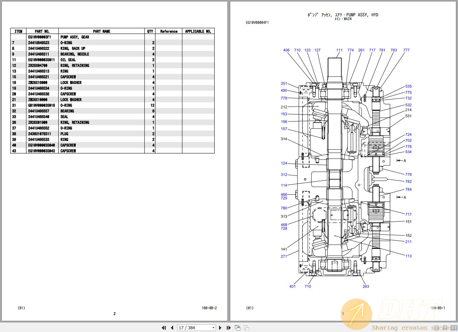Click callout 153 on the diagram
Image resolution: width=458 pixels, height=332 pixels.
point(284,114)
